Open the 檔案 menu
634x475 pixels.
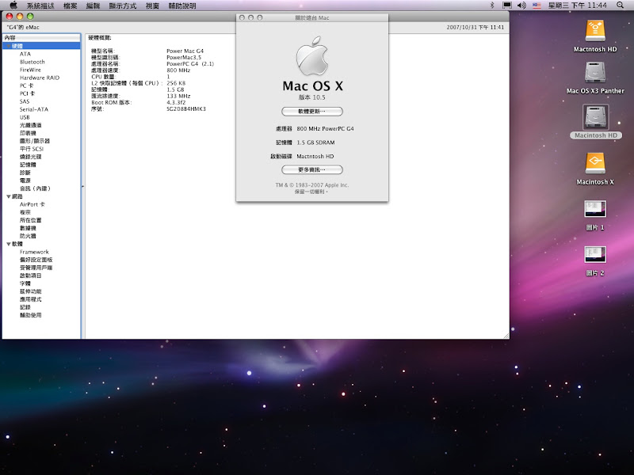(71, 6)
